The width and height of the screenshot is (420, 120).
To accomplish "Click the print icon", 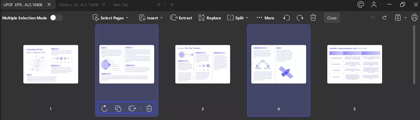I will point(414,18).
